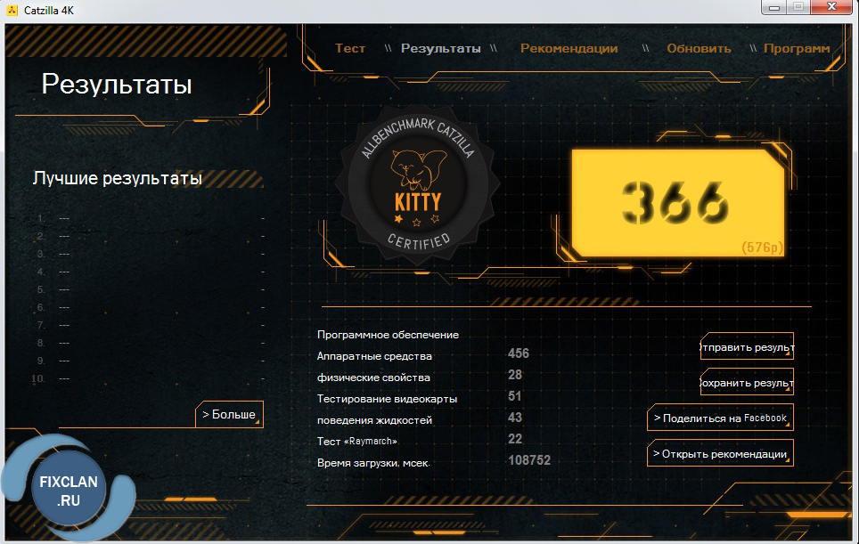Click the value 22
859x544 pixels.
click(x=515, y=439)
